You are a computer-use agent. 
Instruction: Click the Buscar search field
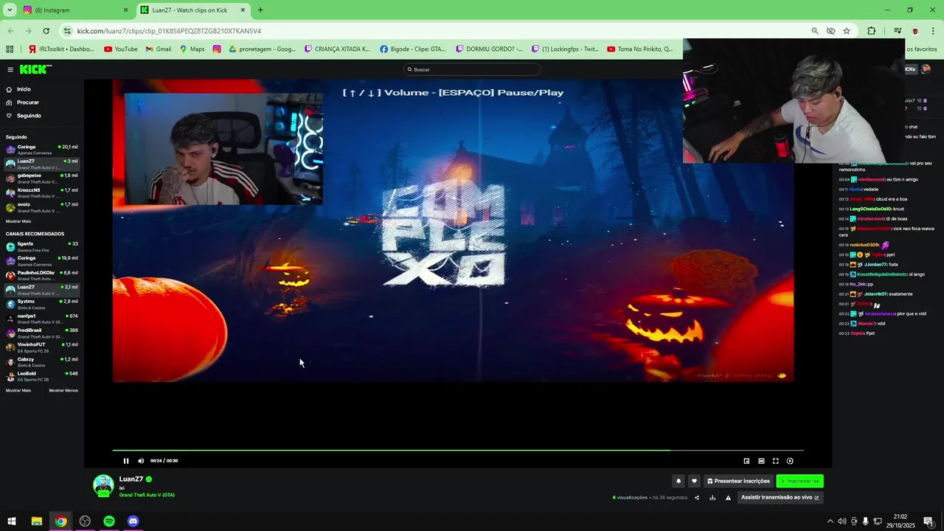click(472, 69)
